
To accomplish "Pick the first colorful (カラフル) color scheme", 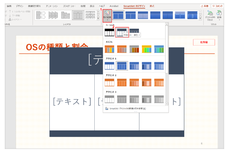I will click(110, 49).
